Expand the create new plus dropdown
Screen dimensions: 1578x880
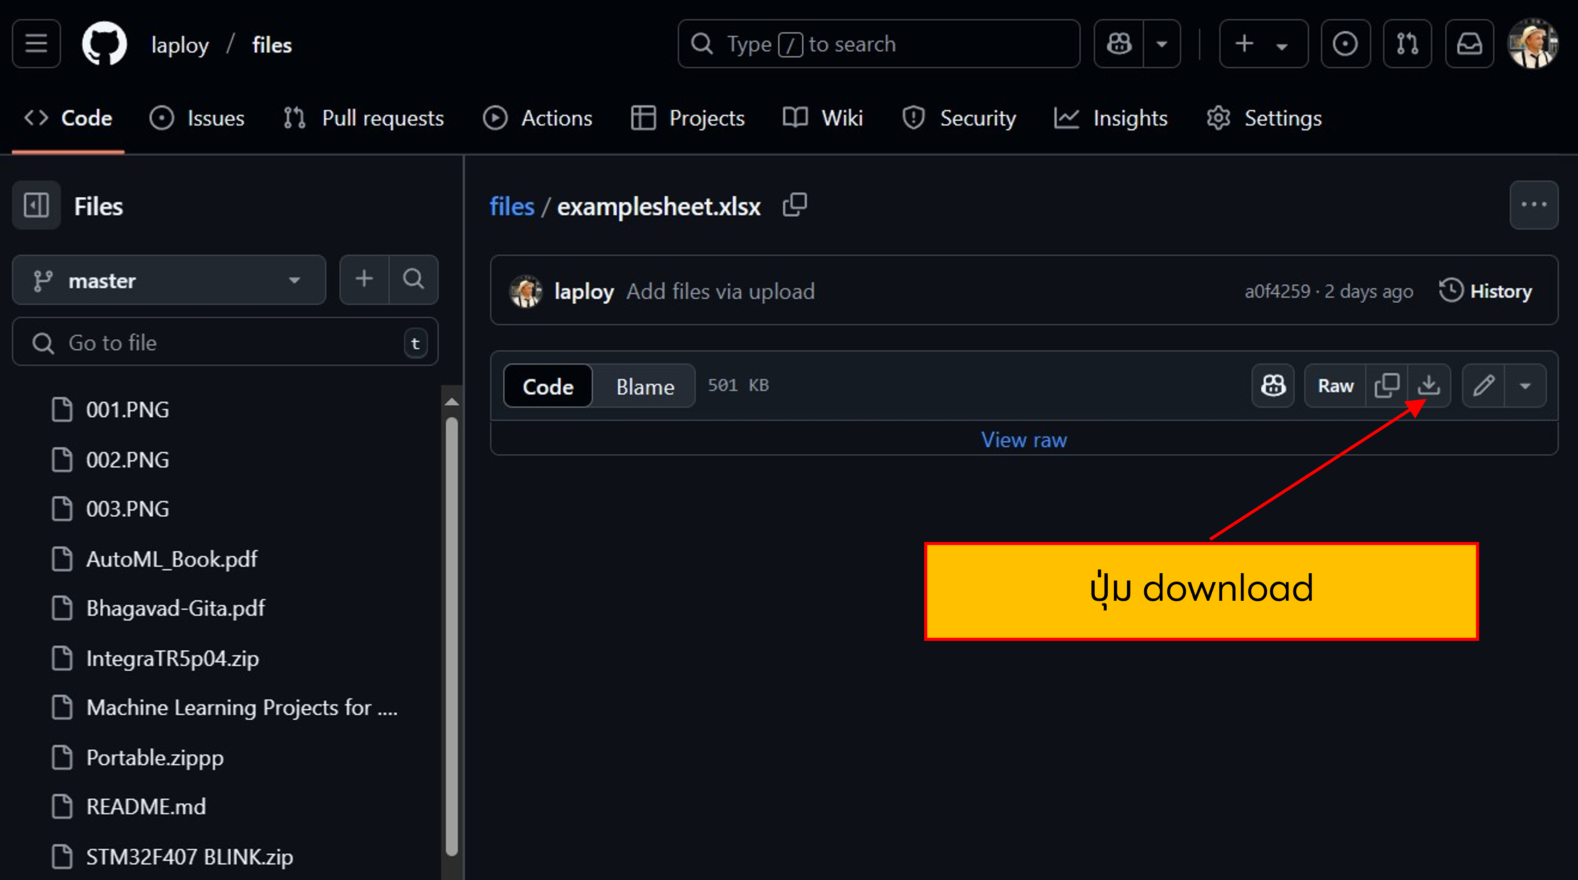tap(1263, 44)
